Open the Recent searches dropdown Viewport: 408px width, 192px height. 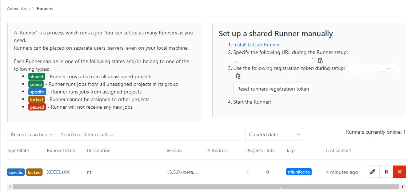click(x=32, y=134)
